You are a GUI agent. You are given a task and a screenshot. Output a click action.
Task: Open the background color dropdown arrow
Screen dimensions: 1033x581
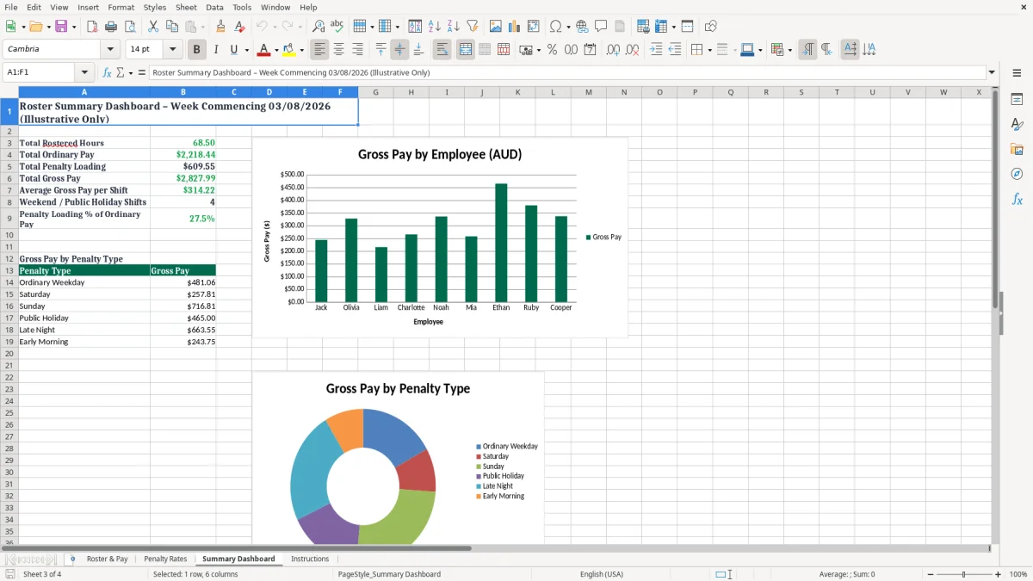(301, 50)
